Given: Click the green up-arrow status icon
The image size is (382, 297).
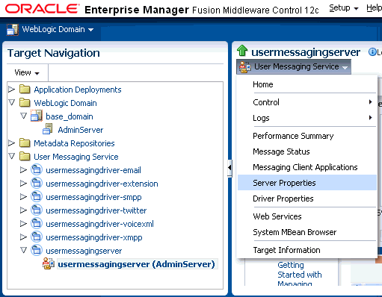Looking at the screenshot, I should pos(242,51).
